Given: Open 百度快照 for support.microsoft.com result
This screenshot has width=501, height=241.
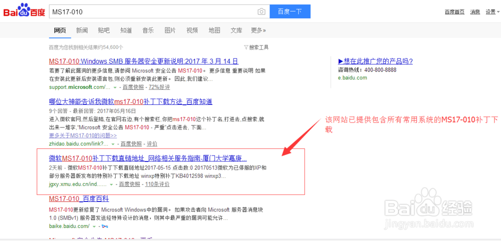Looking at the screenshot, I should [x=132, y=87].
